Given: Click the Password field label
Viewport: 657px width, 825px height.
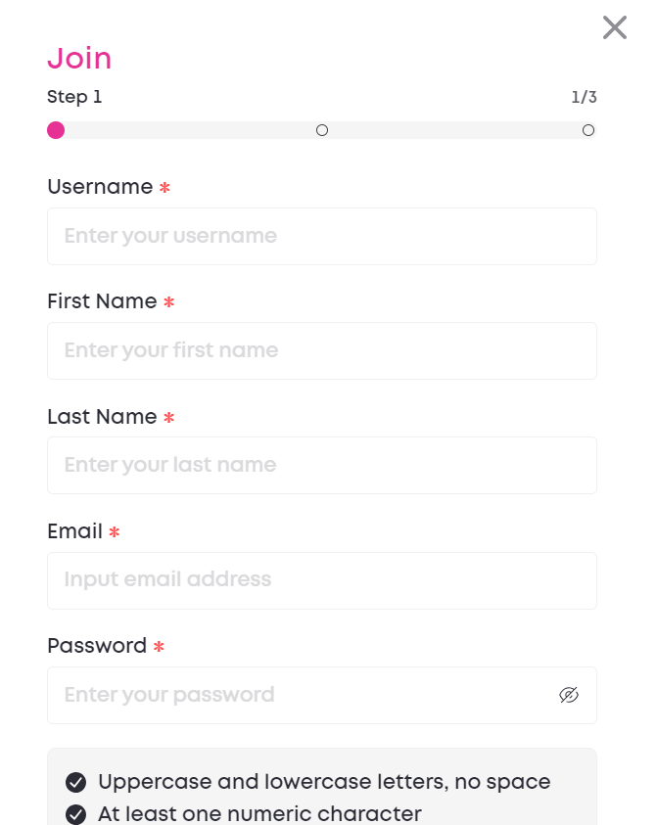Looking at the screenshot, I should [x=97, y=646].
